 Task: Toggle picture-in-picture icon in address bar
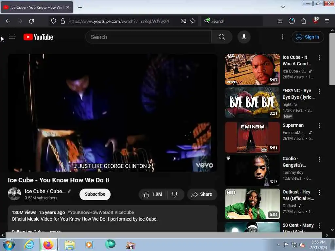point(183,21)
